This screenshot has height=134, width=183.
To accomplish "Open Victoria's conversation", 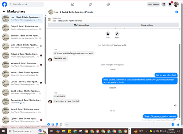I will (22, 65).
